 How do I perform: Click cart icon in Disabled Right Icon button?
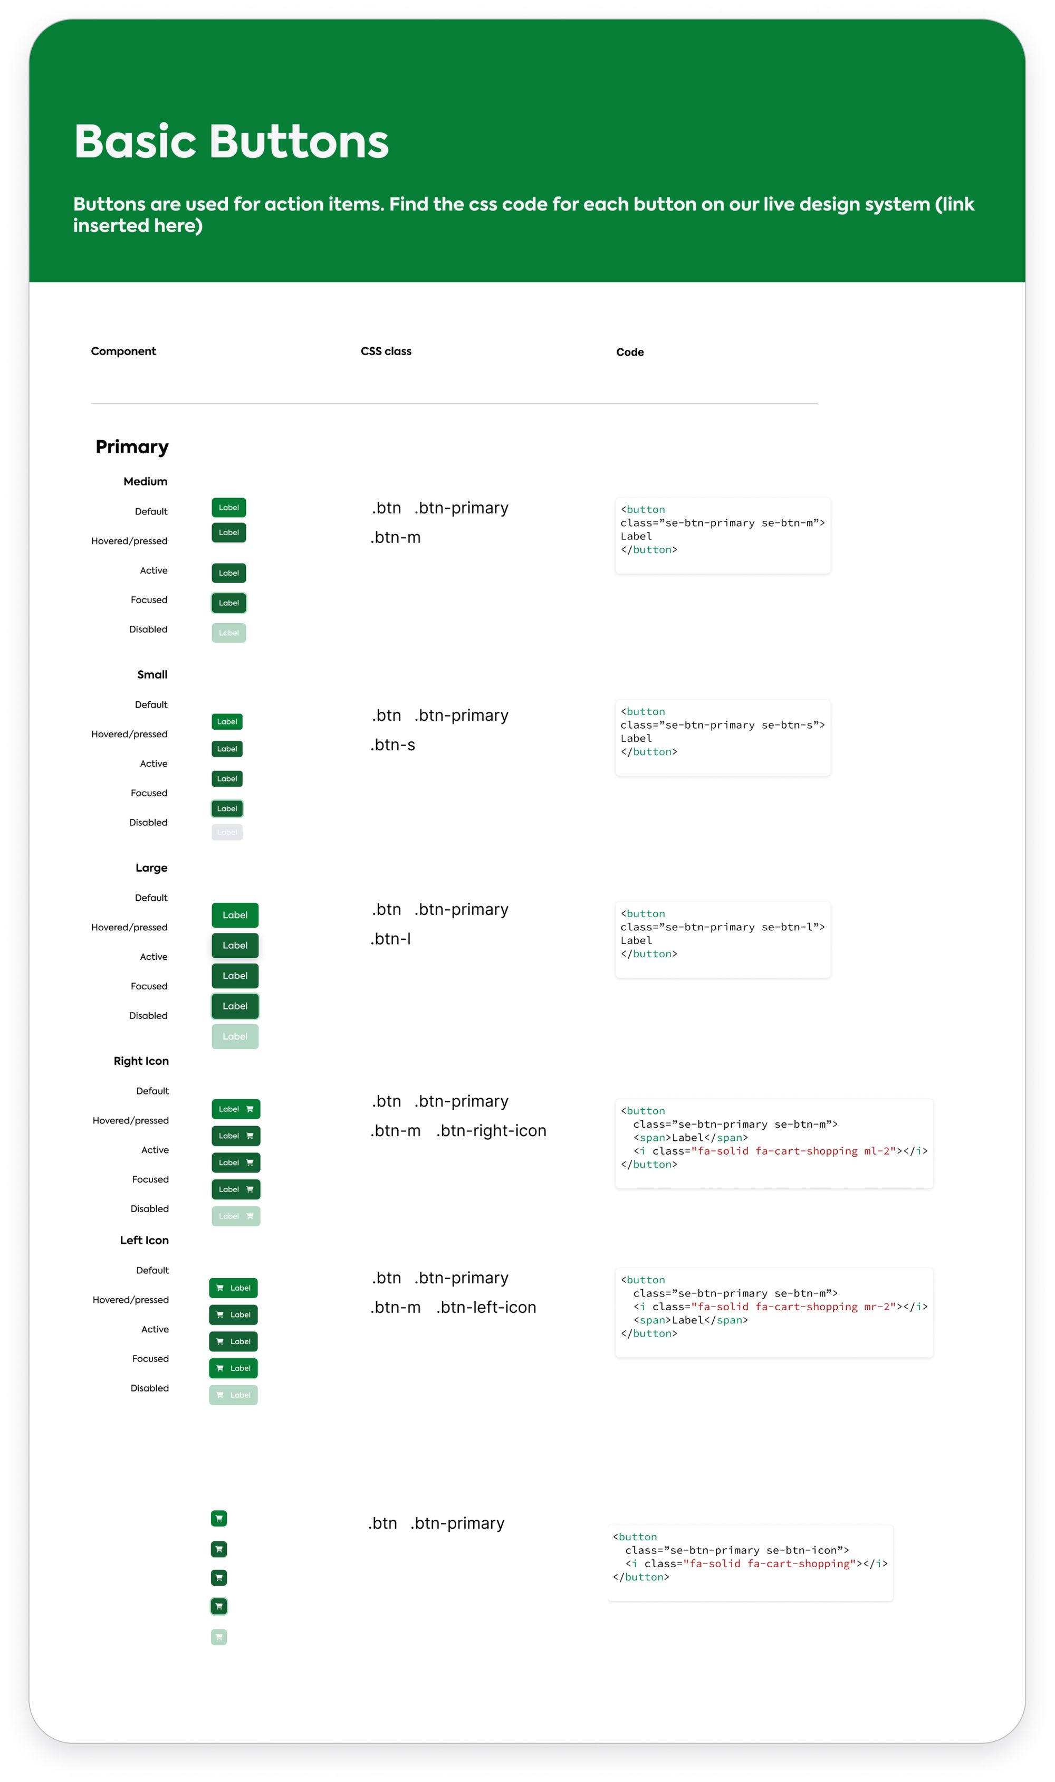click(x=250, y=1216)
